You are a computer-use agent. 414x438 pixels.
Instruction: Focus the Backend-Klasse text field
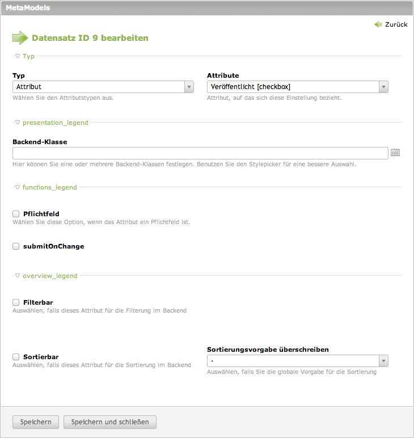coord(200,153)
